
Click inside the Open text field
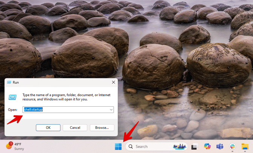click(64, 110)
